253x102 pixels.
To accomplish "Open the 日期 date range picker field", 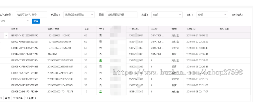I will click(122, 15).
